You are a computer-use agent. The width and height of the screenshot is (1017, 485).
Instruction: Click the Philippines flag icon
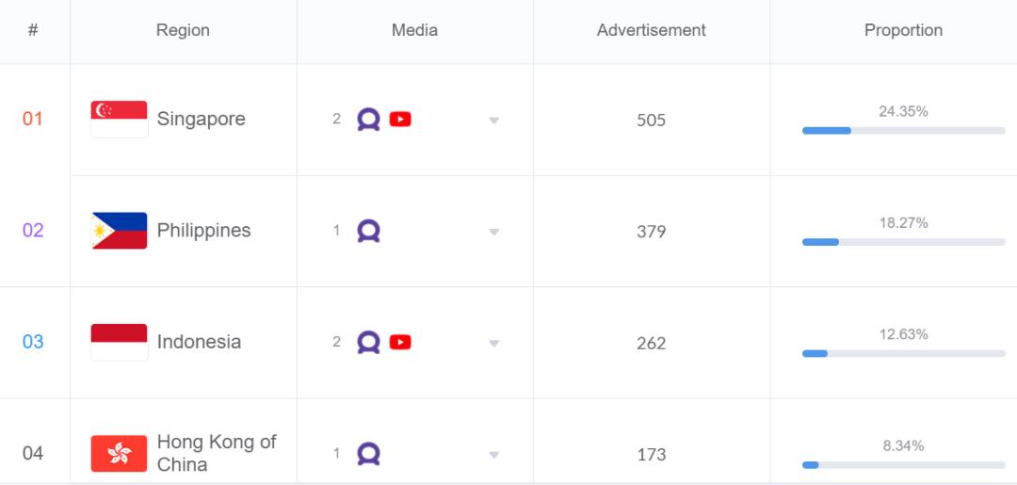point(120,231)
